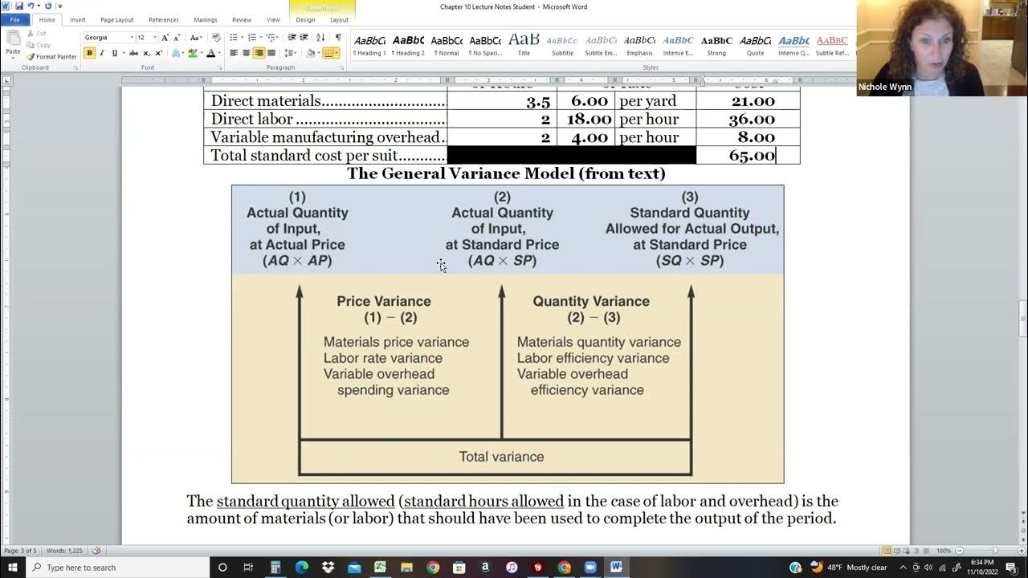Screen dimensions: 1028x578
Task: Switch to the Page Layout tab
Action: click(x=117, y=19)
